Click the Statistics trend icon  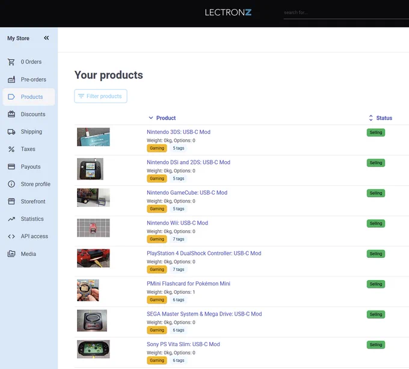tap(11, 219)
